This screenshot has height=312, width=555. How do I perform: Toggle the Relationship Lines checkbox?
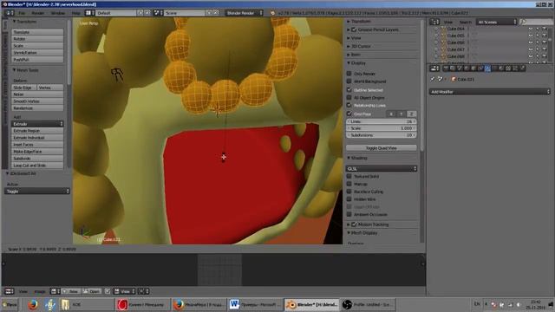pos(349,106)
